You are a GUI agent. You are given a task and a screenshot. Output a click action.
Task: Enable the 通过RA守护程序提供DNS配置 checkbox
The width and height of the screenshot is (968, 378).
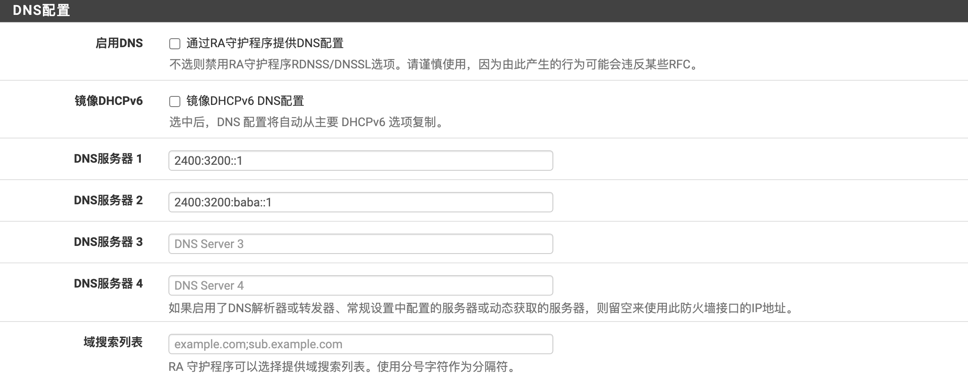[x=175, y=44]
